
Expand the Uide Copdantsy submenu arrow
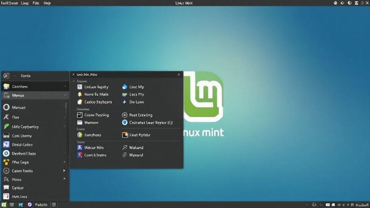coord(64,127)
